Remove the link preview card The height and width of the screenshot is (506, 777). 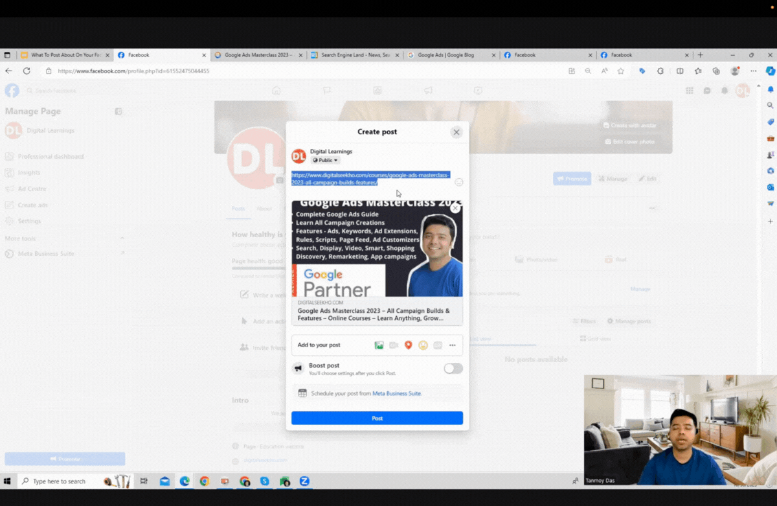pos(455,207)
